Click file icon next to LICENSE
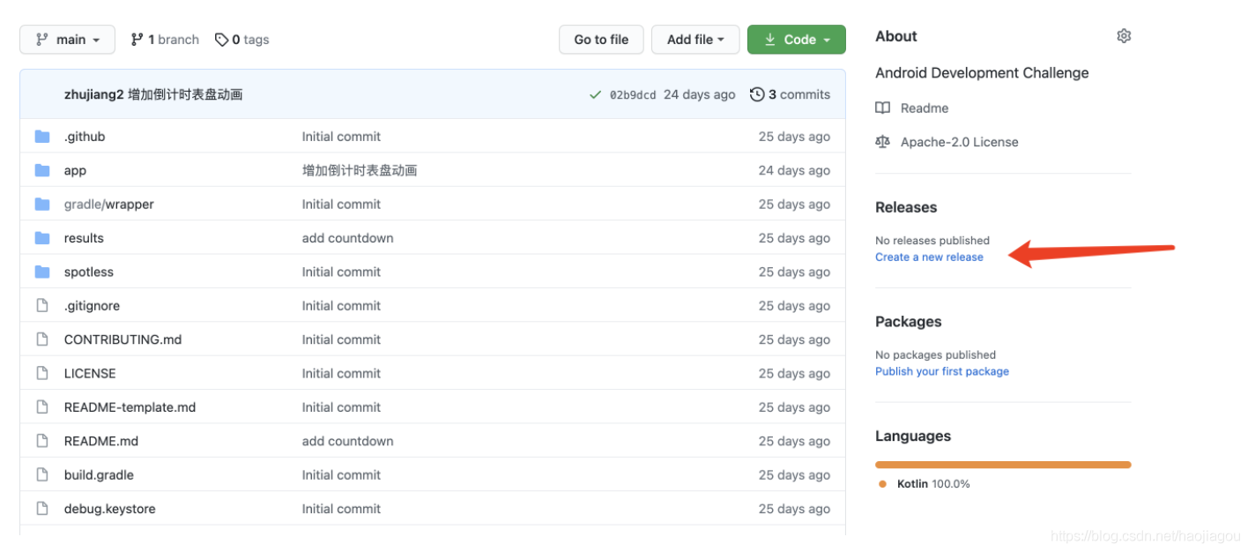Image resolution: width=1248 pixels, height=552 pixels. coord(41,373)
